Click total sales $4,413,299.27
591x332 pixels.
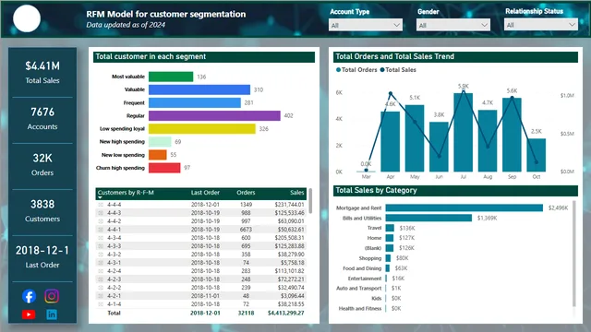click(285, 314)
